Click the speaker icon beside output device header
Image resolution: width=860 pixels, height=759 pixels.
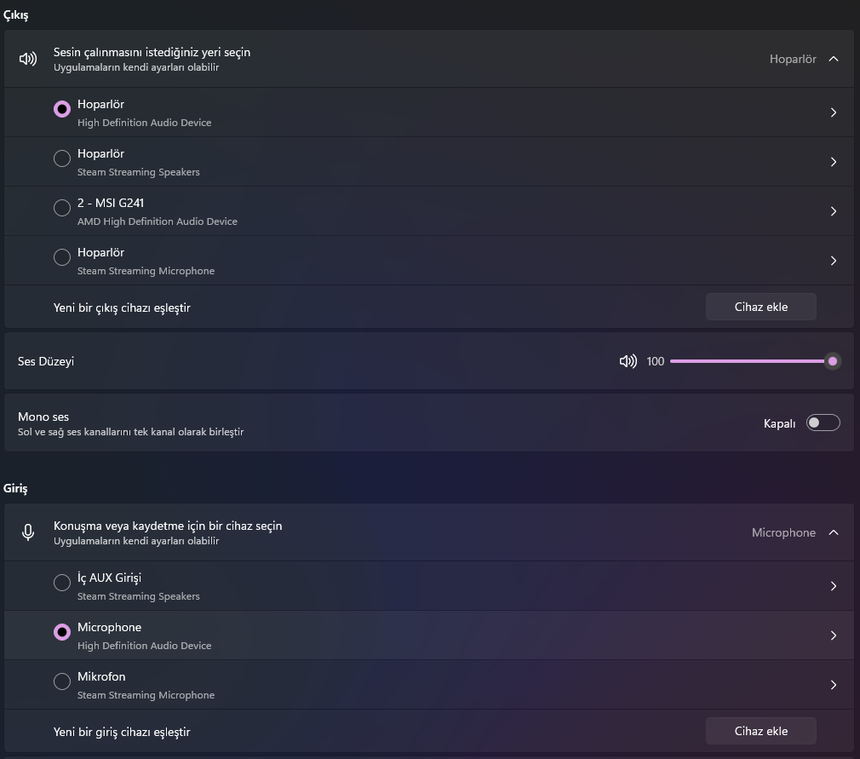point(28,59)
